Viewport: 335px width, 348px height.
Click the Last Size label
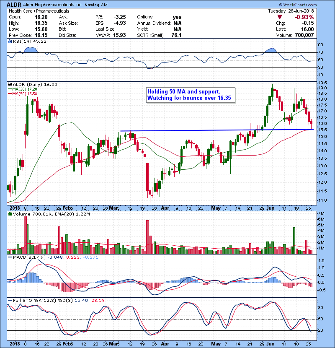pyautogui.click(x=105, y=29)
